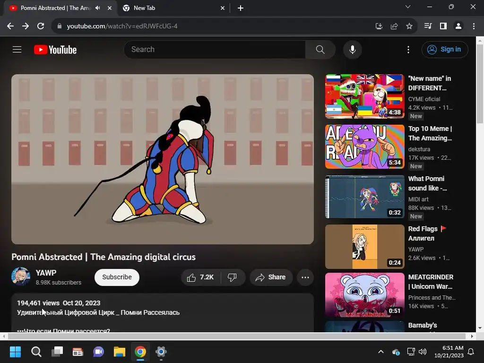This screenshot has width=484, height=363.
Task: Open YAWP channel name link
Action: (46, 273)
